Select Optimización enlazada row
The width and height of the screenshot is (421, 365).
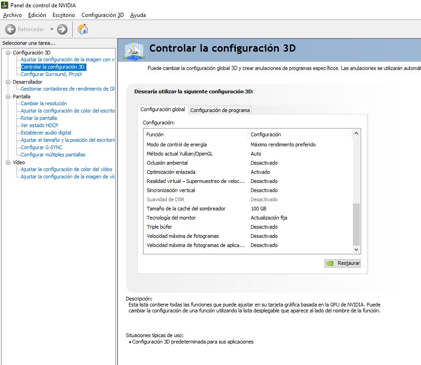249,172
